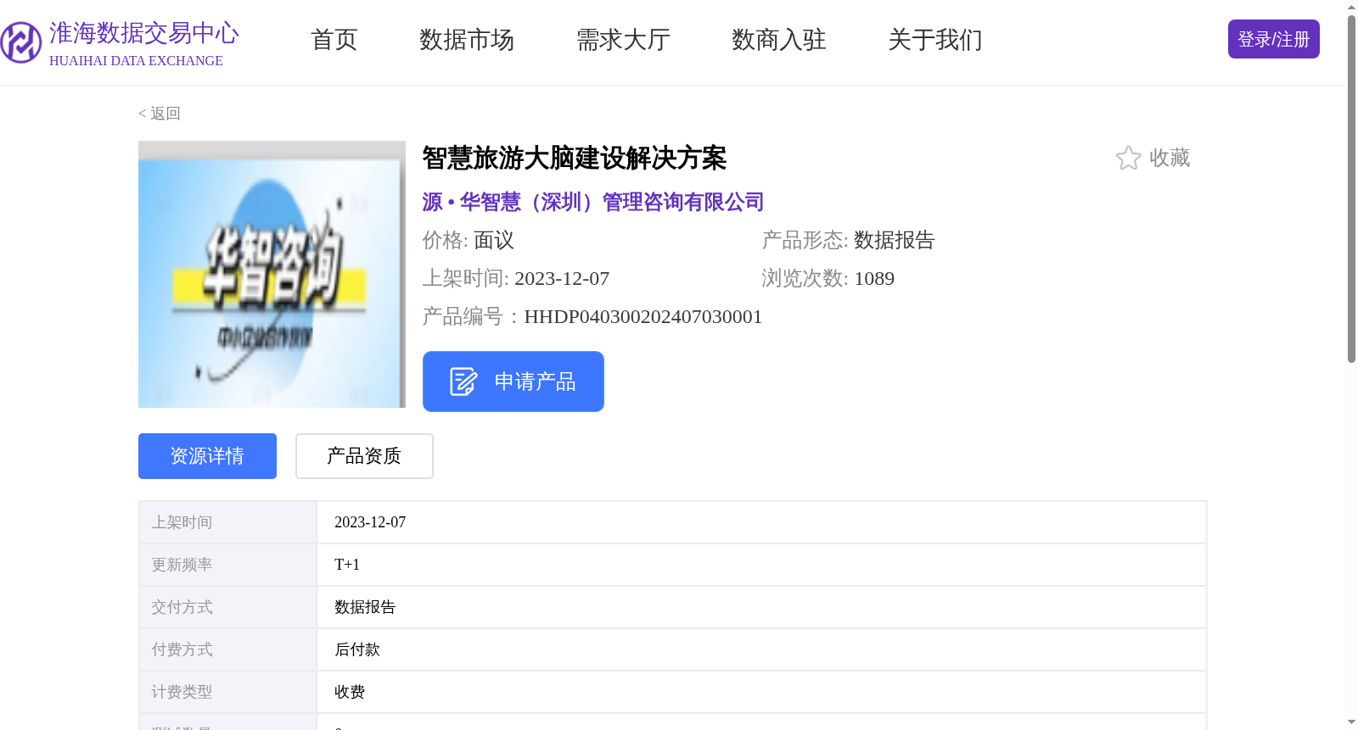Open 关于我们 navigation item
Image resolution: width=1358 pixels, height=730 pixels.
click(934, 40)
